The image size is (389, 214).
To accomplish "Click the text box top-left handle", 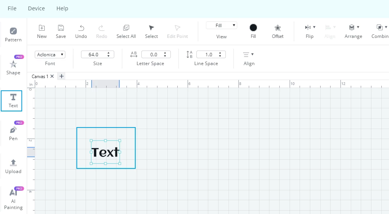I will 91,140.
